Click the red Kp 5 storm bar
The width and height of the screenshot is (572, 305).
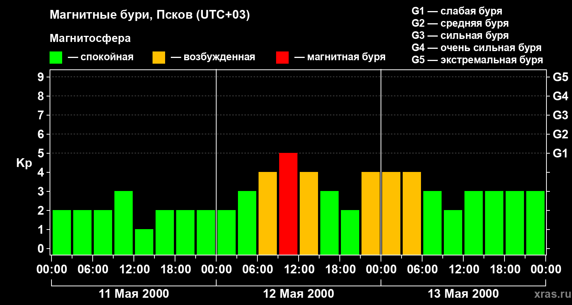tap(288, 204)
